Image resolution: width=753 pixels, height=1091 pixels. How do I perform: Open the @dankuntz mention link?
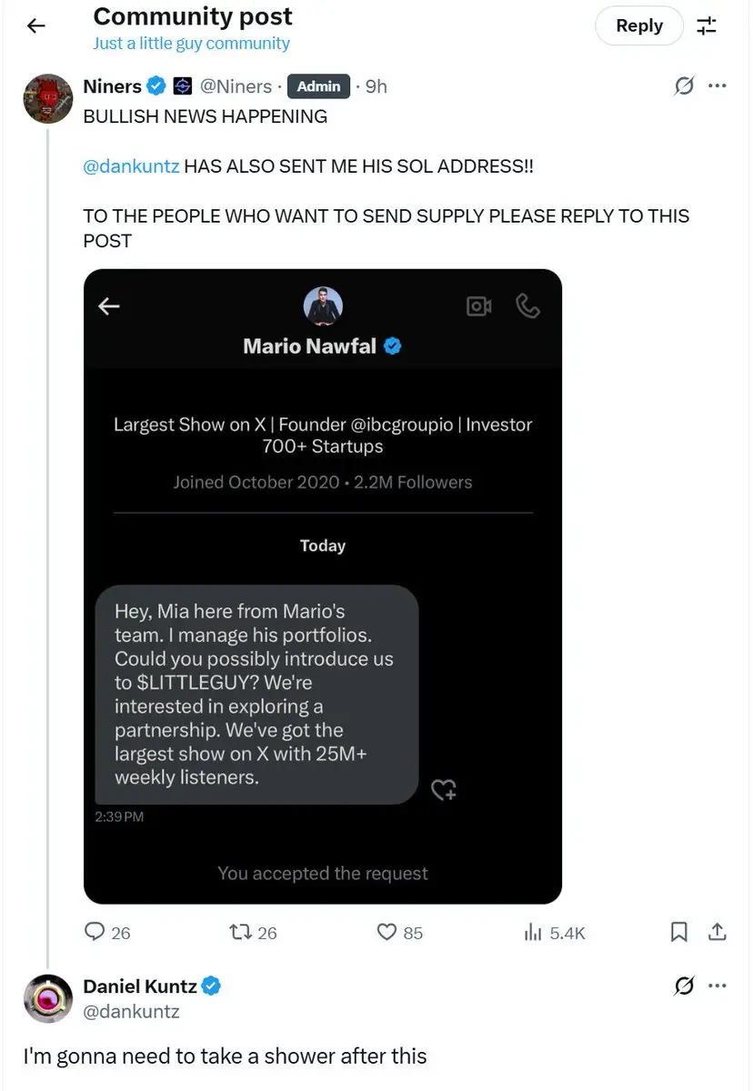tap(131, 166)
